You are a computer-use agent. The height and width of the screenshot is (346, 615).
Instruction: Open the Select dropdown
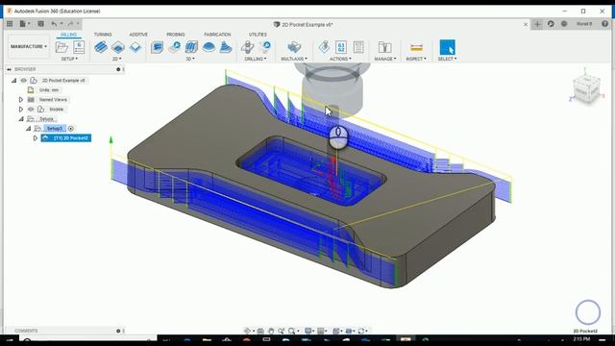[447, 59]
